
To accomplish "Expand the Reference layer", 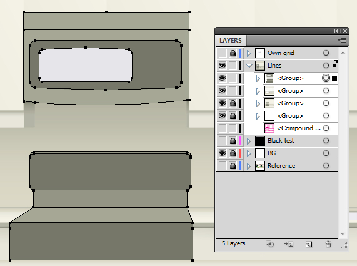I will coord(249,166).
